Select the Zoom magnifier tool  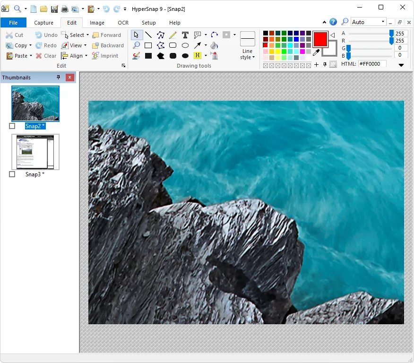tap(137, 45)
